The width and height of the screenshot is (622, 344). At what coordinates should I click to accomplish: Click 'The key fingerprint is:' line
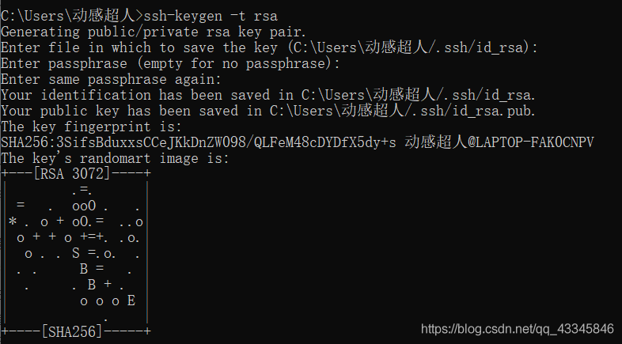pos(91,127)
